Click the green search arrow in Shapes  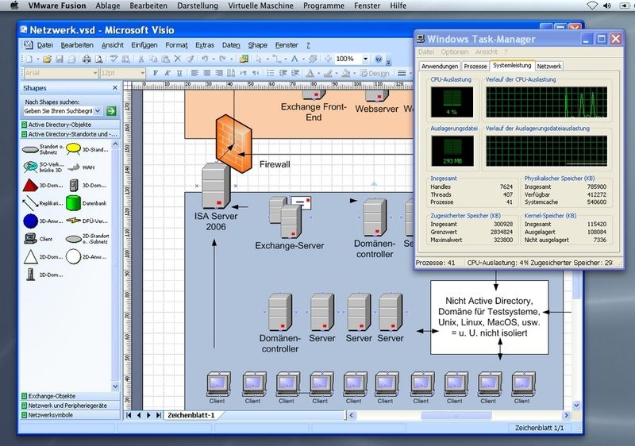point(111,111)
